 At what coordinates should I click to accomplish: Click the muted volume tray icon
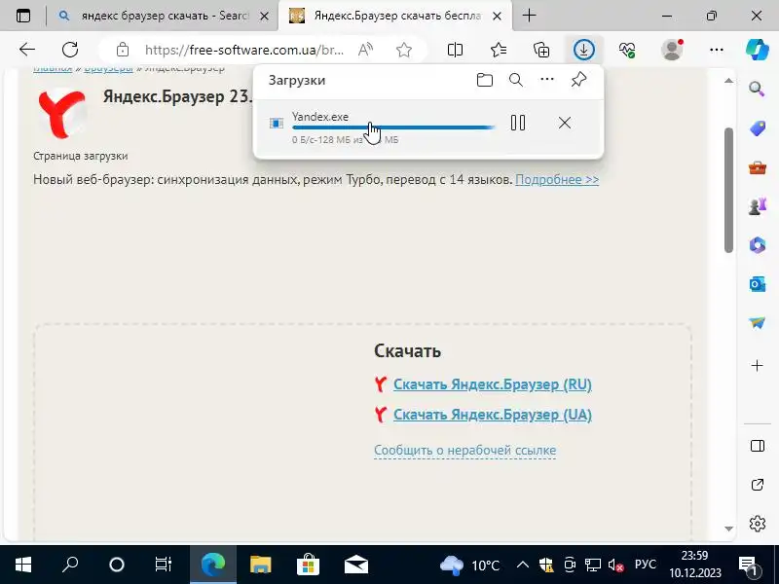616,565
